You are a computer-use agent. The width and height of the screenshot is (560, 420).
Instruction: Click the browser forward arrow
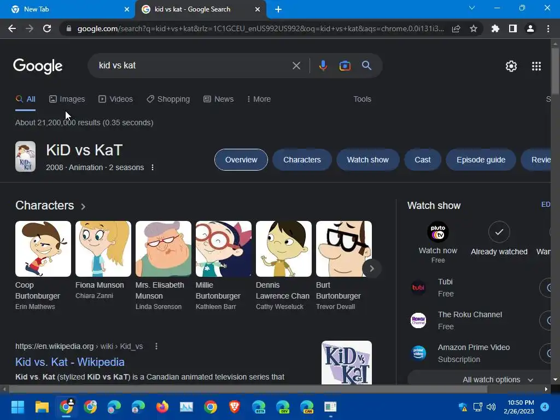(30, 28)
